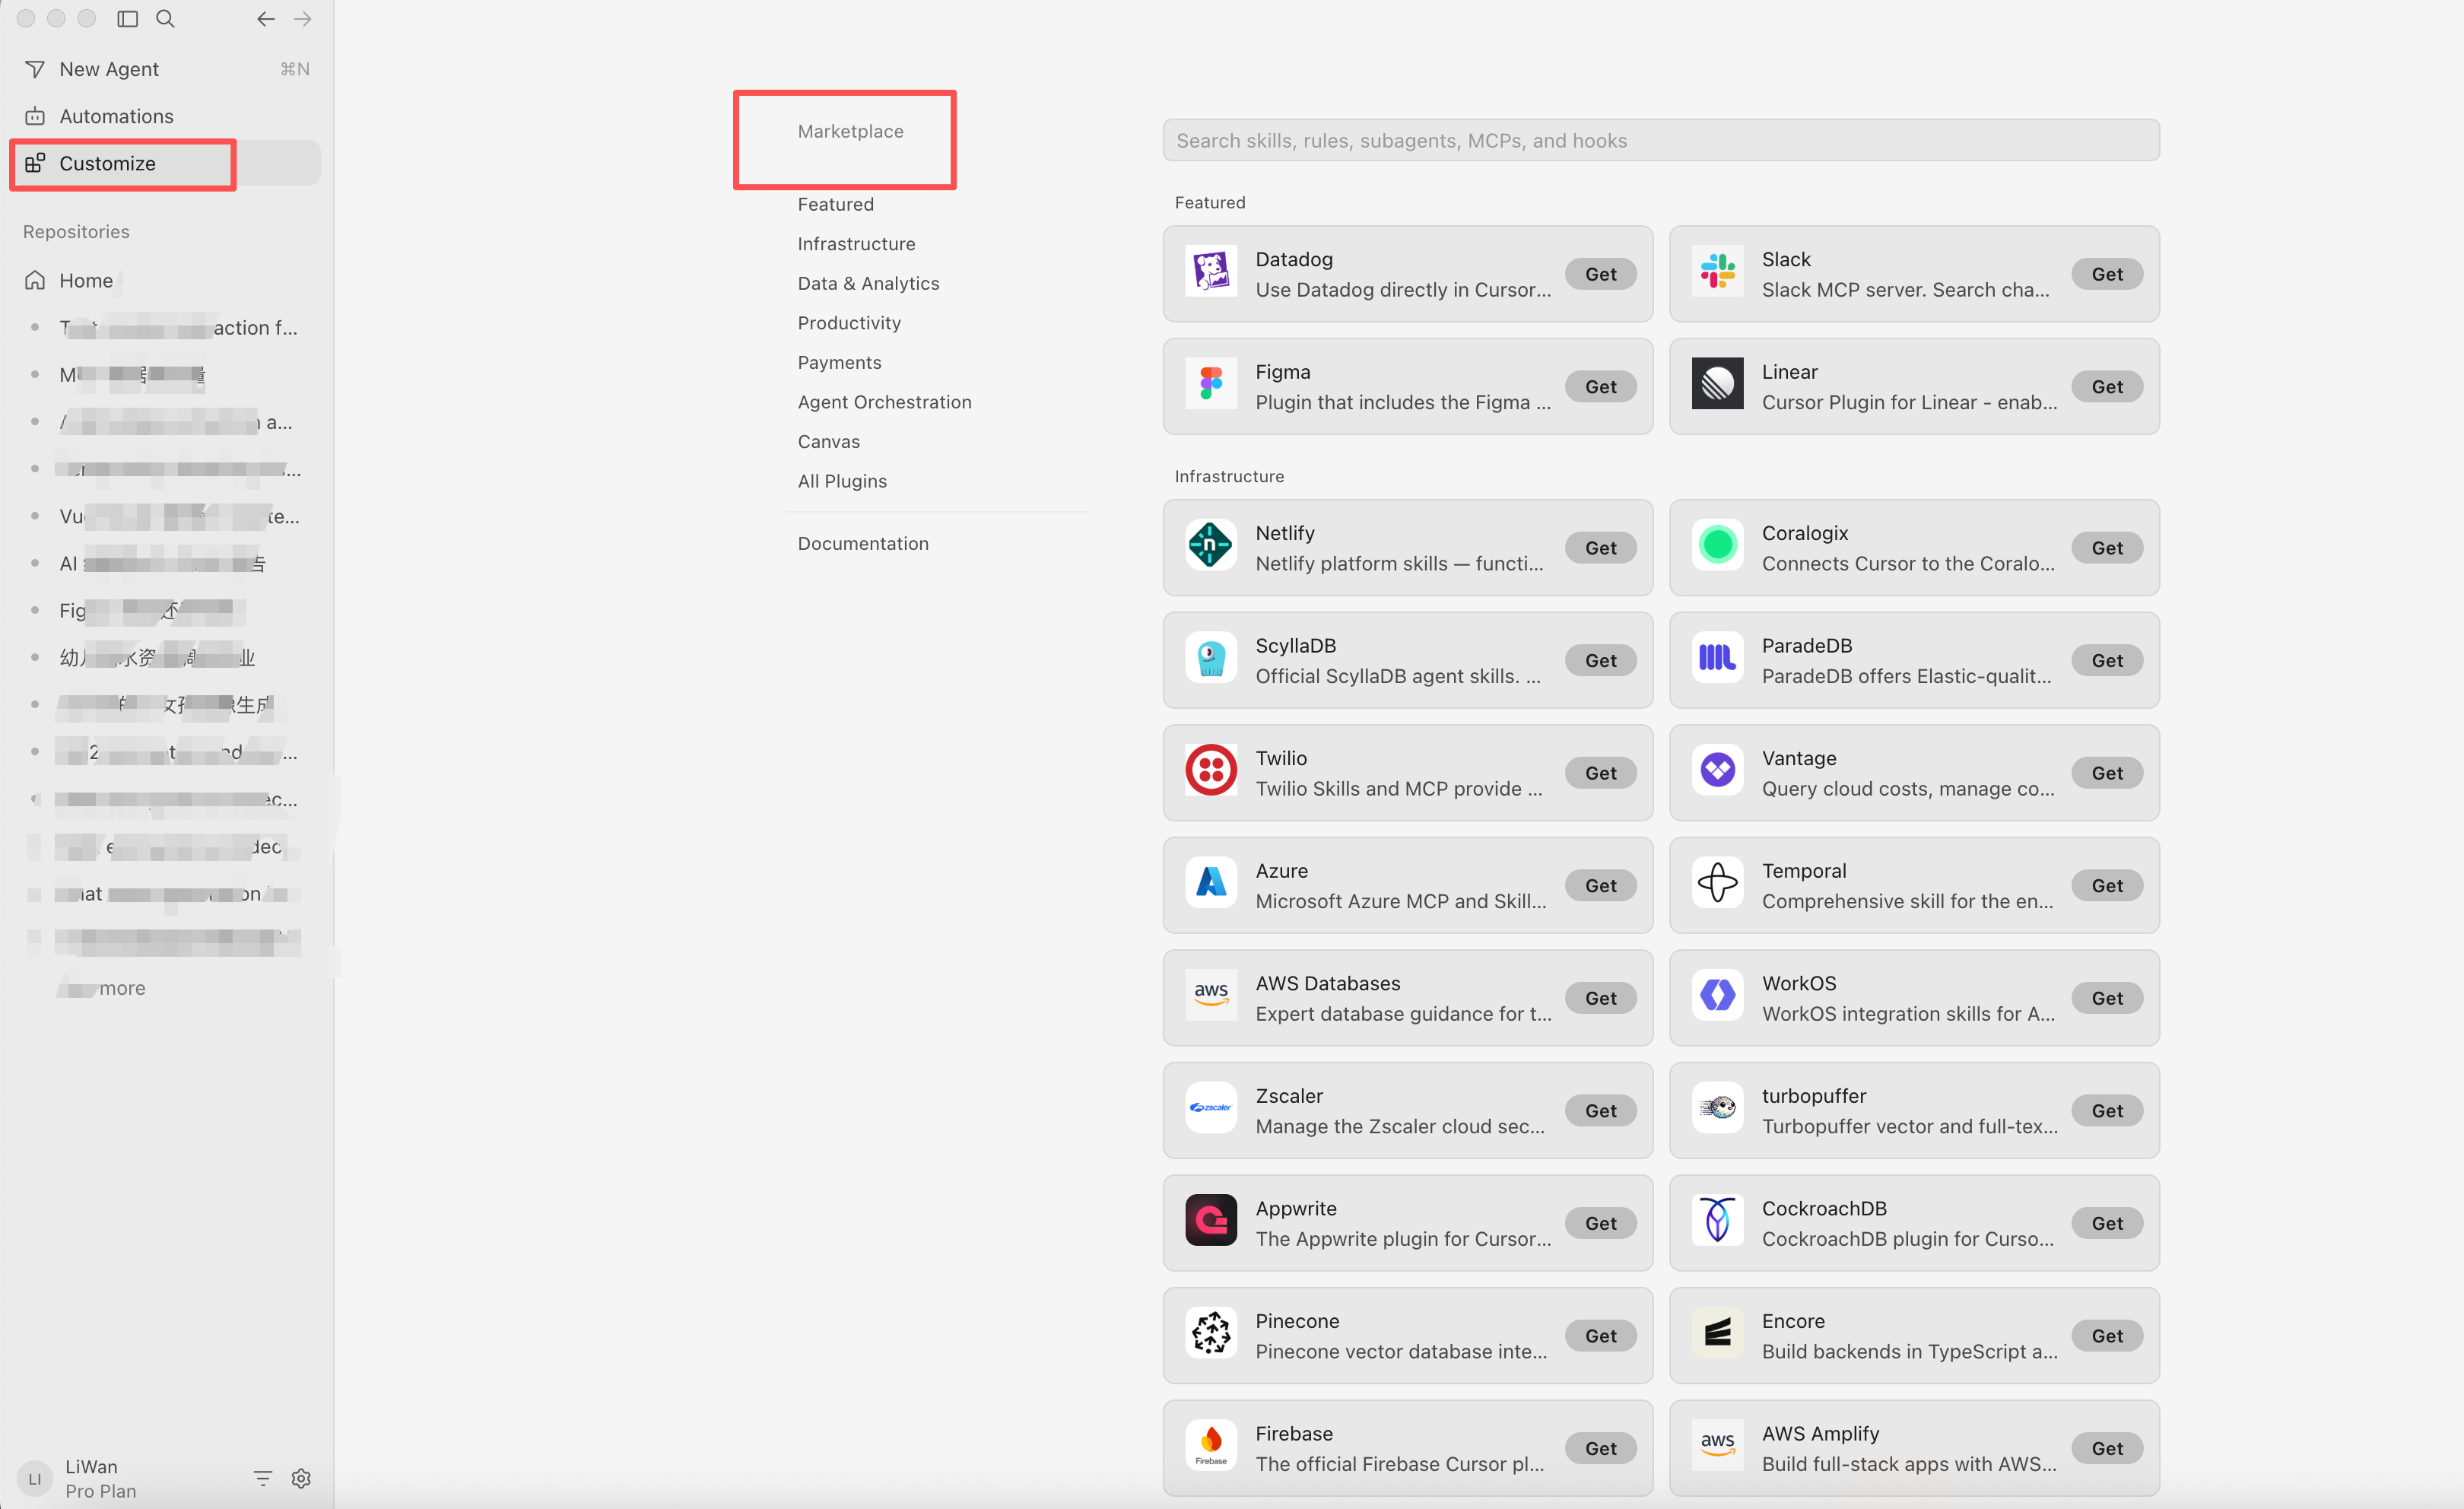Select New Agent in the sidebar
The image size is (2464, 1509).
(x=166, y=69)
